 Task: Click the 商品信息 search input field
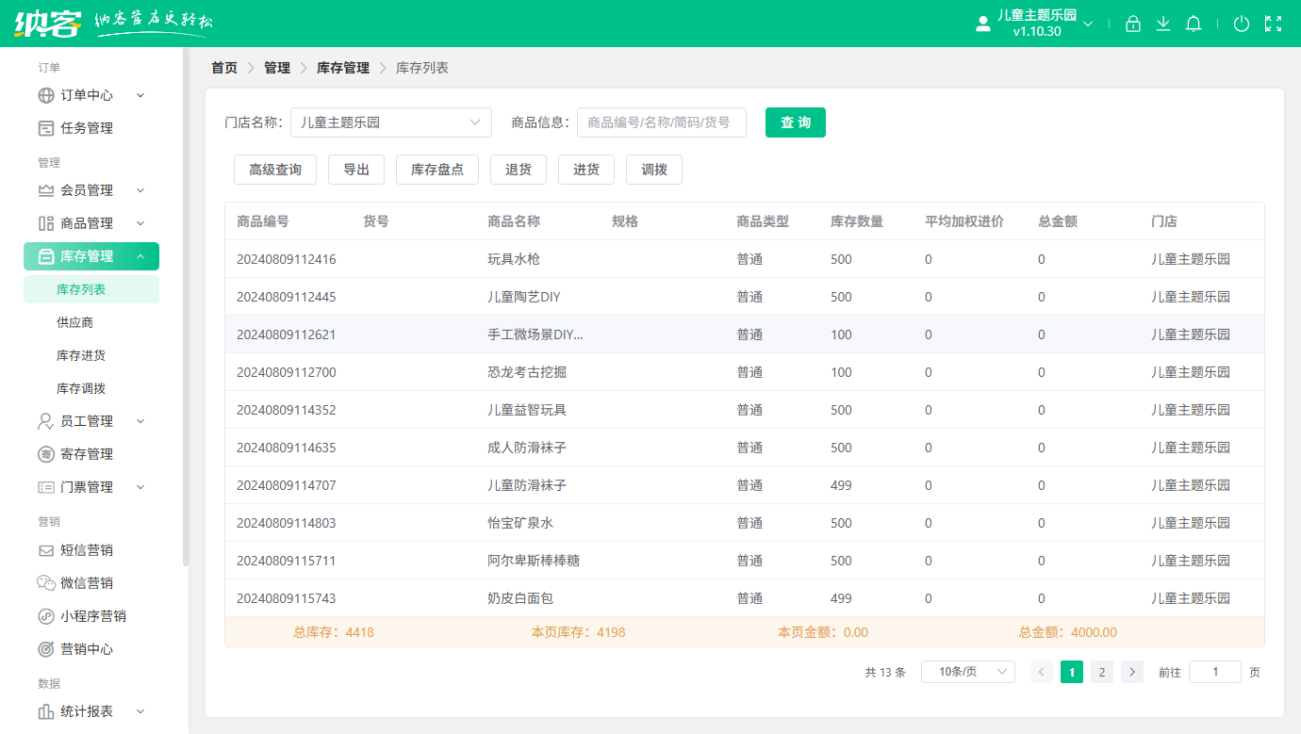pyautogui.click(x=662, y=122)
